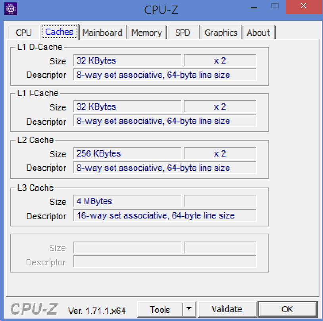Switch to the Mainboard tab

click(102, 33)
